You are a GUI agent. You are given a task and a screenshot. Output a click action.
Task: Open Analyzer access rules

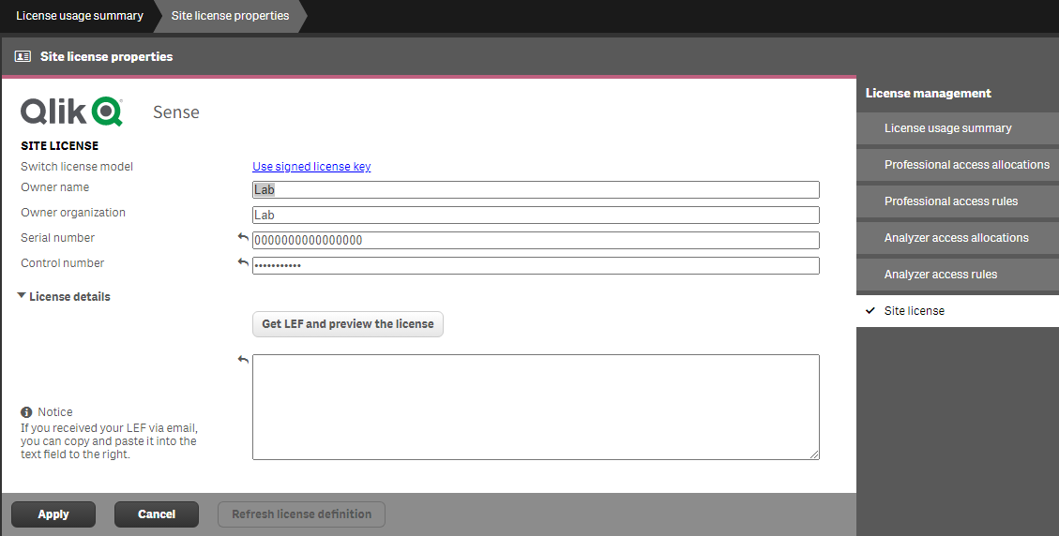[957, 274]
